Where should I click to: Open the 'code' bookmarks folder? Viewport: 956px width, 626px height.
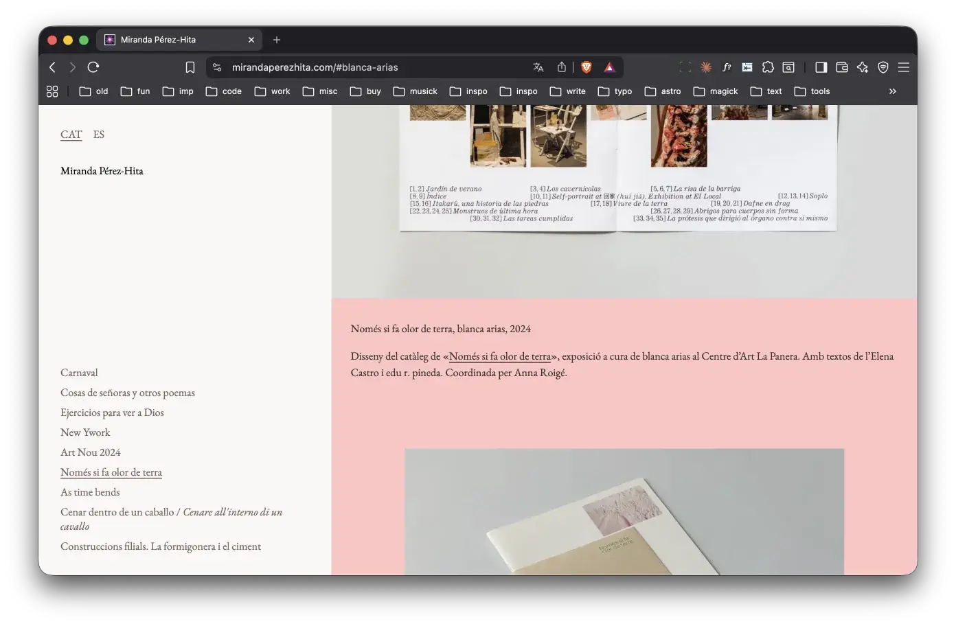click(x=224, y=91)
